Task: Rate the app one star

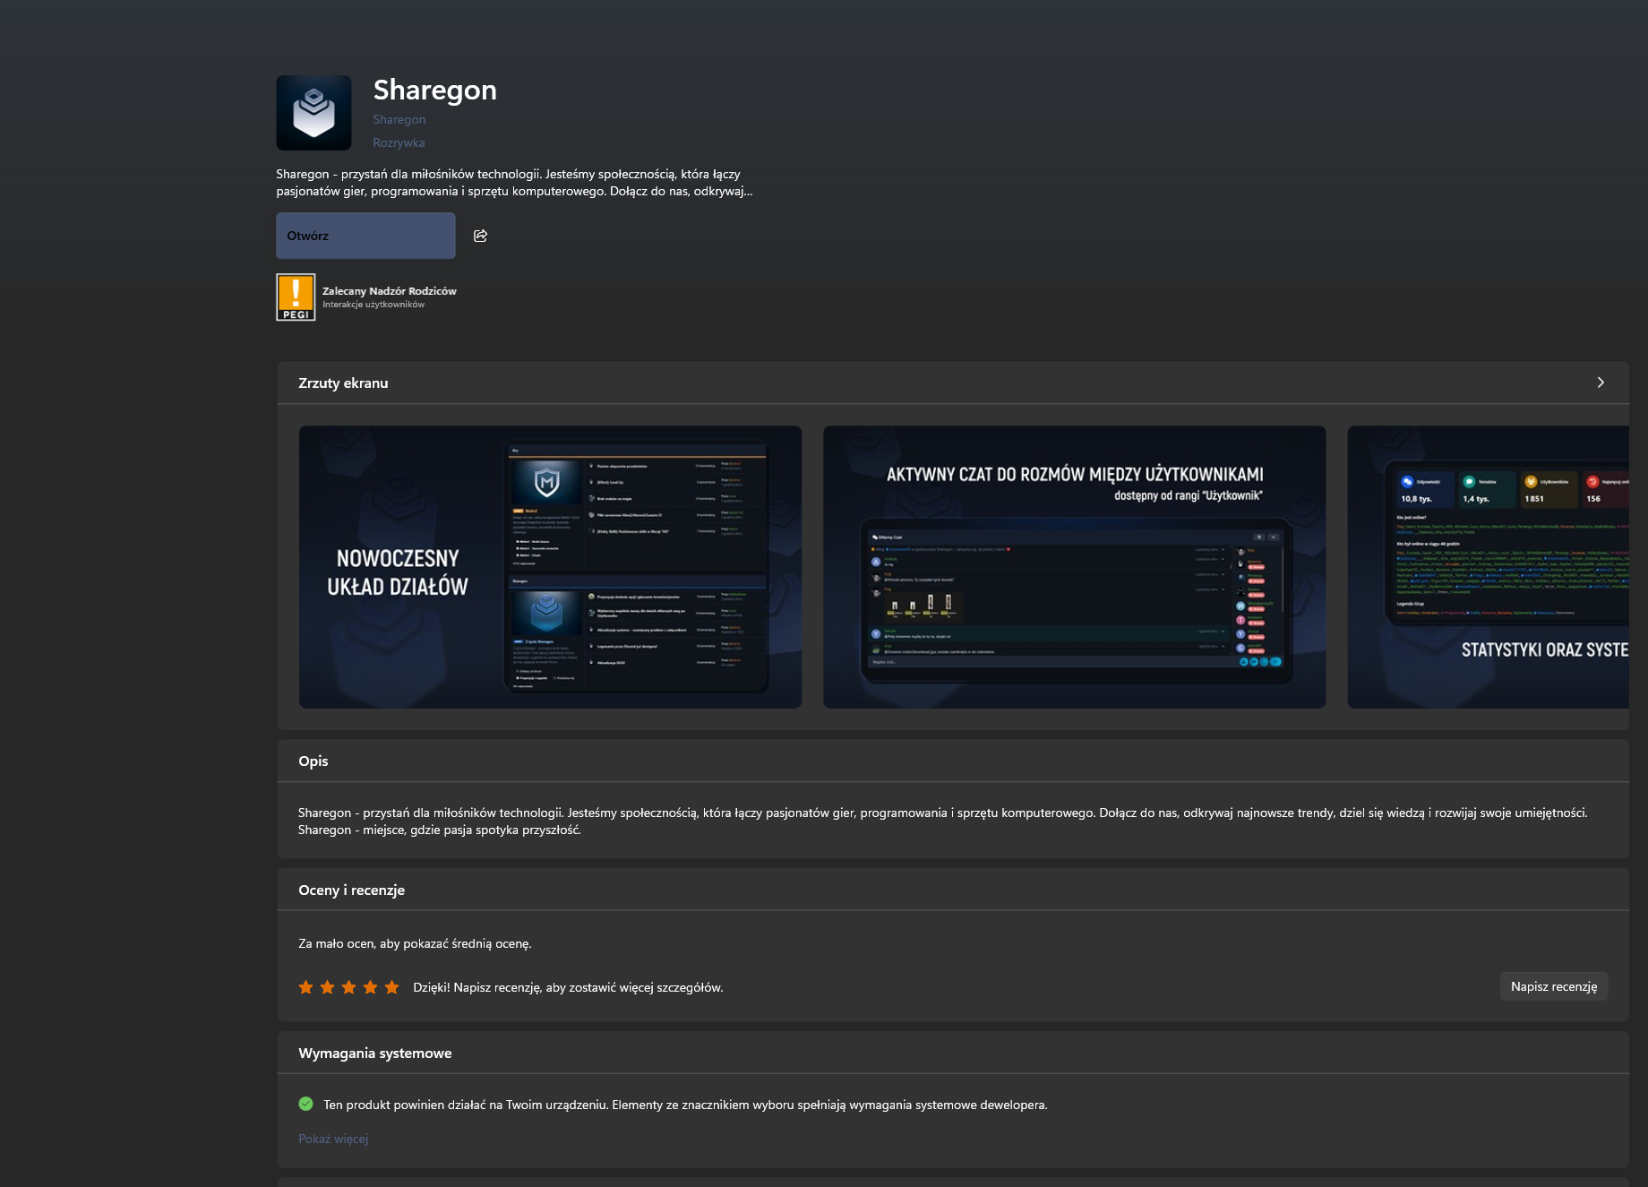Action: (x=305, y=987)
